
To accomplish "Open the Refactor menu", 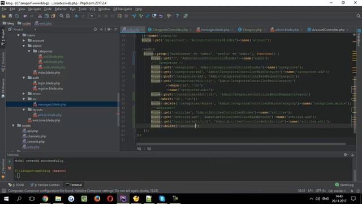I will coord(61,9).
